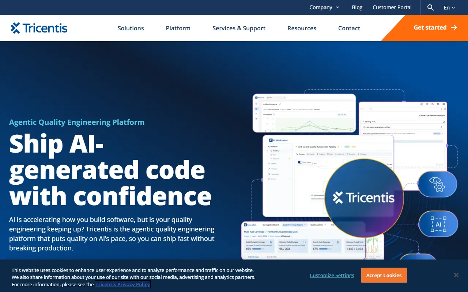The image size is (468, 292).
Task: Open the Services & Support menu
Action: (x=239, y=28)
